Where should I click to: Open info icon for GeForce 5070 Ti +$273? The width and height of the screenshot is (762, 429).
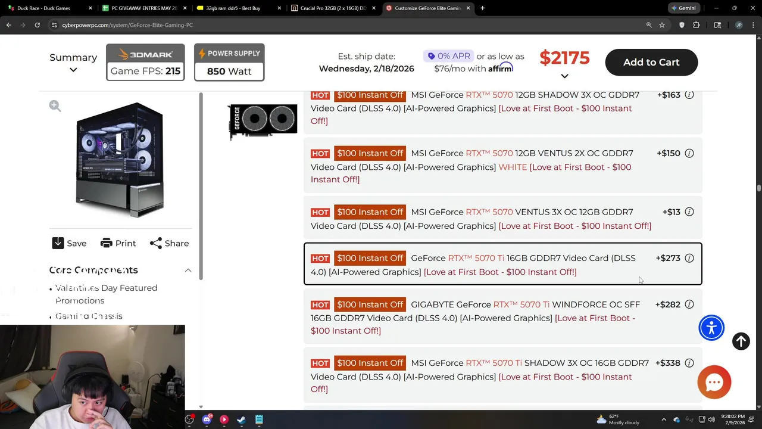[689, 258]
